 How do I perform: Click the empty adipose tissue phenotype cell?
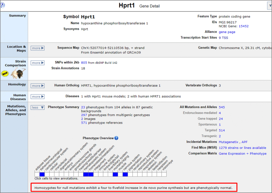click(x=37, y=174)
